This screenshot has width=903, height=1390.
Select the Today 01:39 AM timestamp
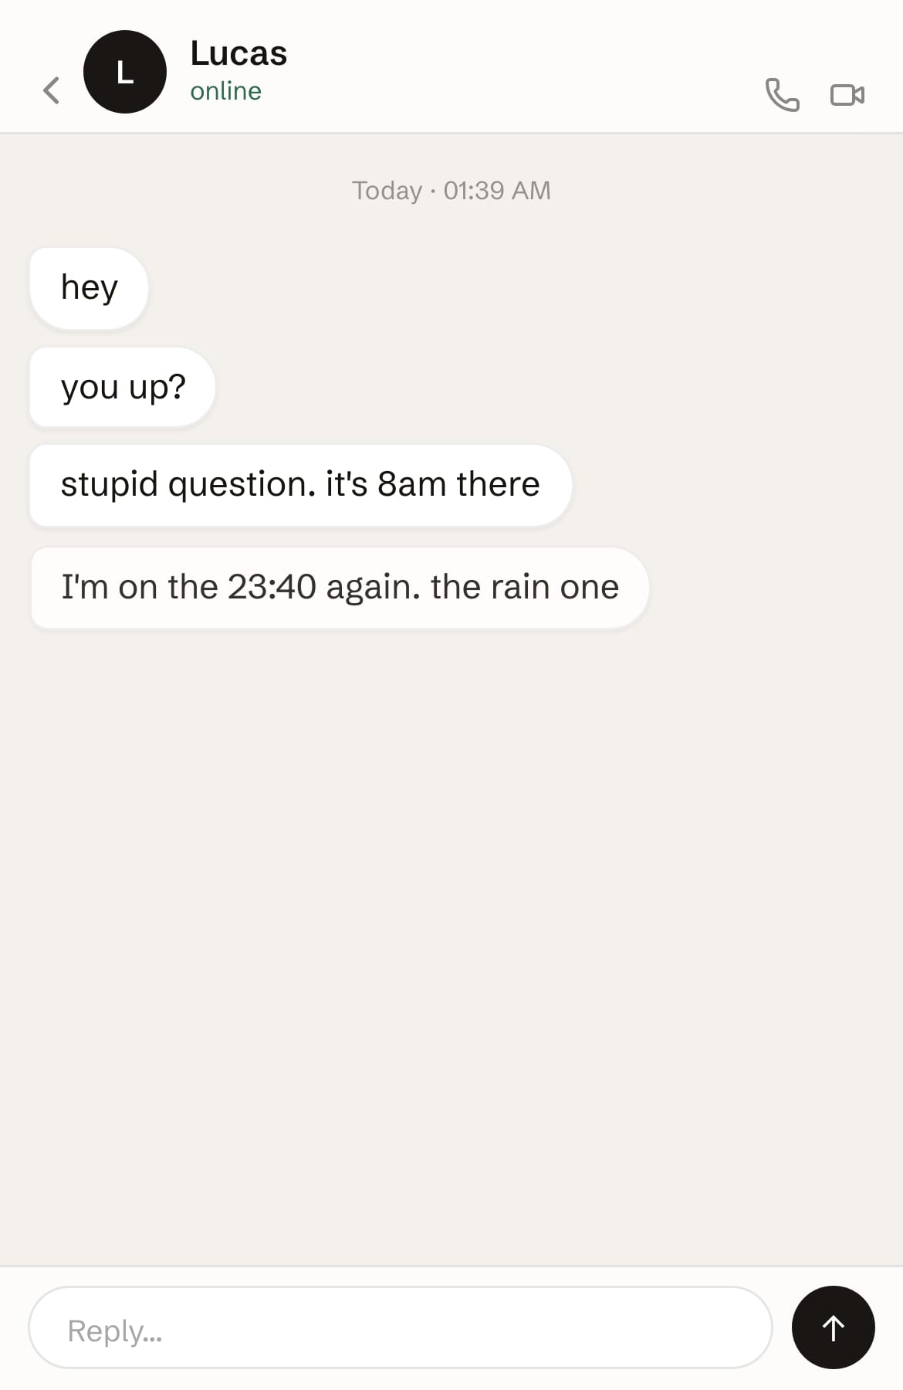[x=451, y=190]
